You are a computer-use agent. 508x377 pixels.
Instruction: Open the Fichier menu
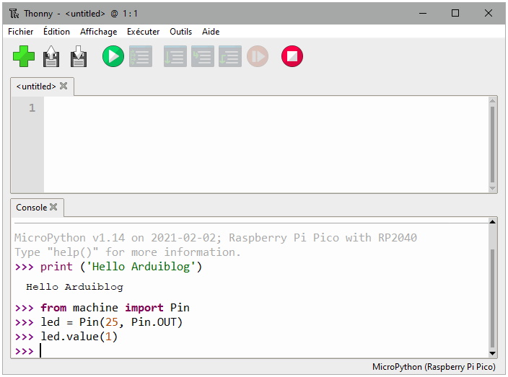pos(21,32)
